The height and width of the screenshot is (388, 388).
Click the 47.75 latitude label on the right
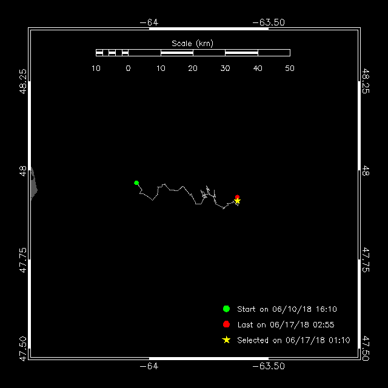366,260
